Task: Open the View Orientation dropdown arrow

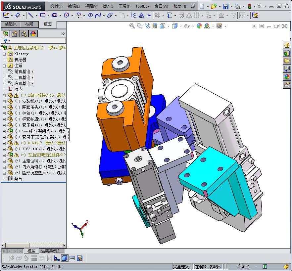Action: pos(169,26)
